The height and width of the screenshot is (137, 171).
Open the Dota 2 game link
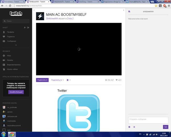tap(70, 19)
